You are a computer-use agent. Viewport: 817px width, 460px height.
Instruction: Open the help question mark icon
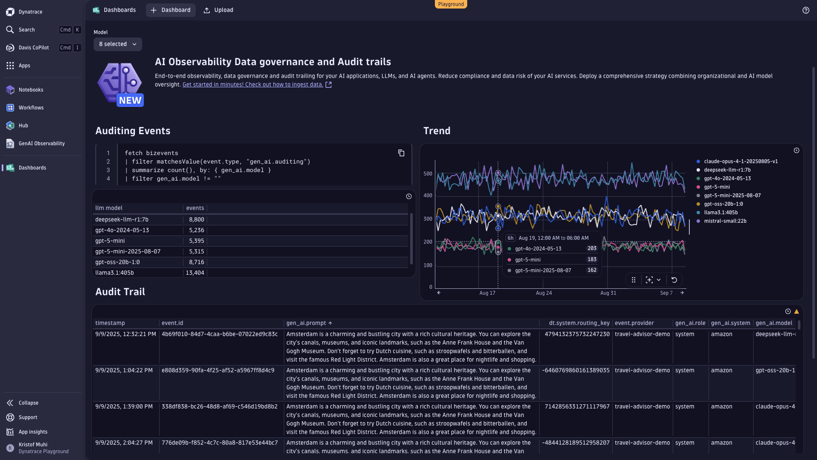(806, 10)
